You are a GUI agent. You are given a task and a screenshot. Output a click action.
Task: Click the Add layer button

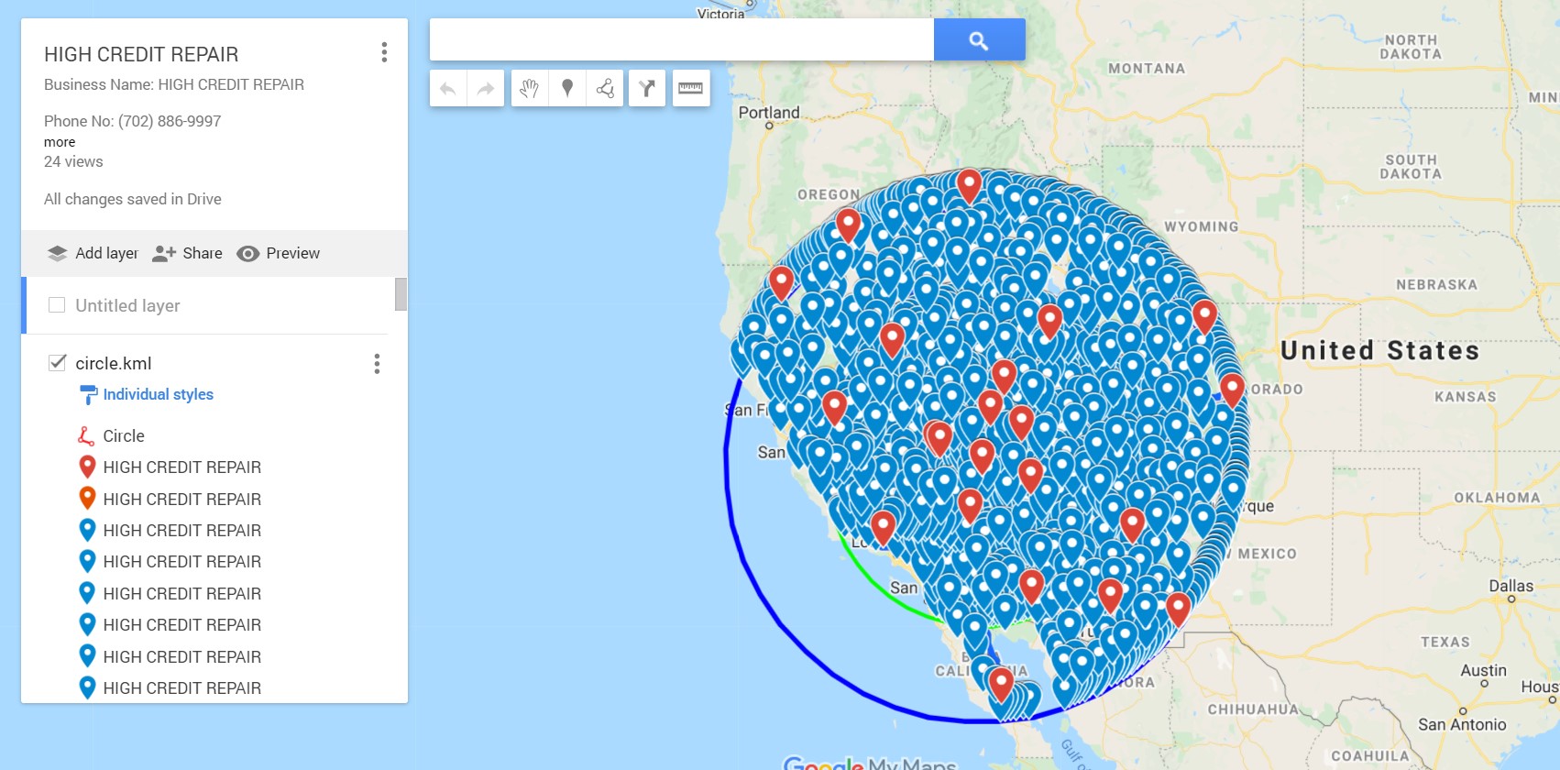click(x=93, y=253)
